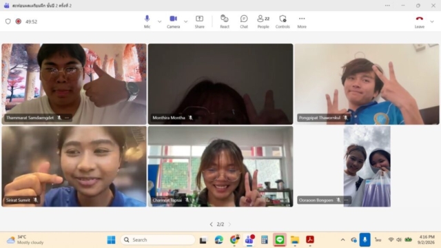Open the volume control in tray
The image size is (441, 248).
pyautogui.click(x=399, y=240)
